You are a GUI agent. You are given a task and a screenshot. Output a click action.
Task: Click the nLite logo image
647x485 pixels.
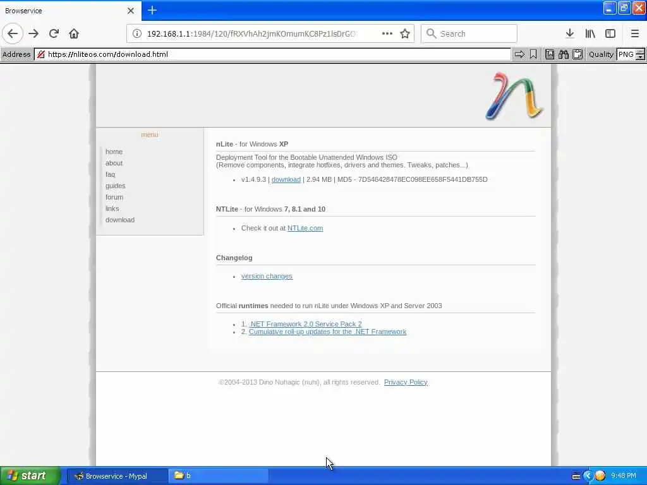pyautogui.click(x=514, y=96)
